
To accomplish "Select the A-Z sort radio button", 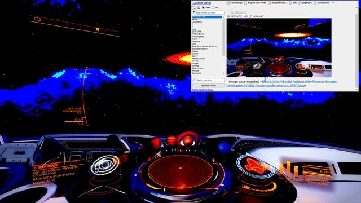I will click(x=213, y=7).
